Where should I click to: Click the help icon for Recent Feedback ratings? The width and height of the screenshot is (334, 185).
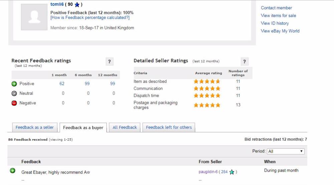109,62
